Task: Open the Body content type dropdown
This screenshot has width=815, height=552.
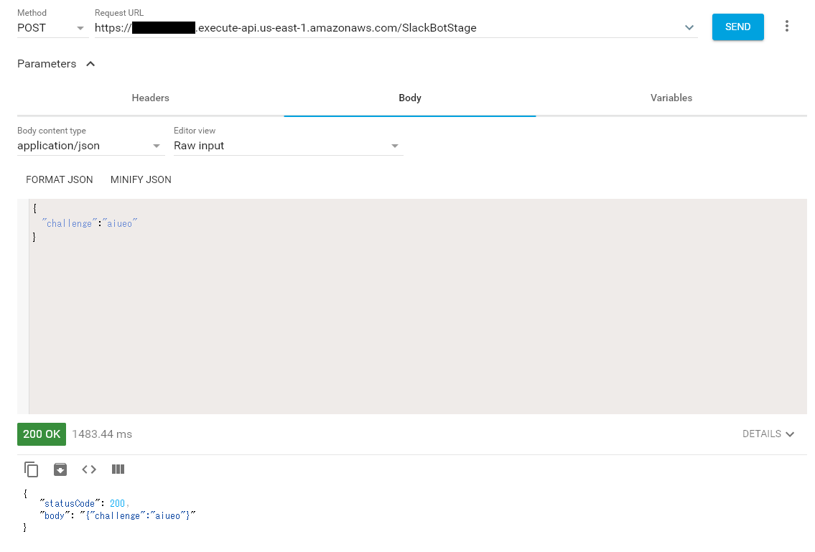Action: click(x=90, y=146)
